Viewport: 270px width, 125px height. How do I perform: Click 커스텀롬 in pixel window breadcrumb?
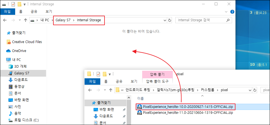pyautogui.click(x=208, y=90)
